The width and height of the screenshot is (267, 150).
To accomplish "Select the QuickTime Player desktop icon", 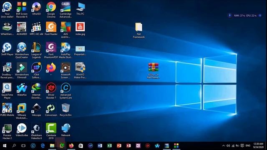I will [7, 91].
